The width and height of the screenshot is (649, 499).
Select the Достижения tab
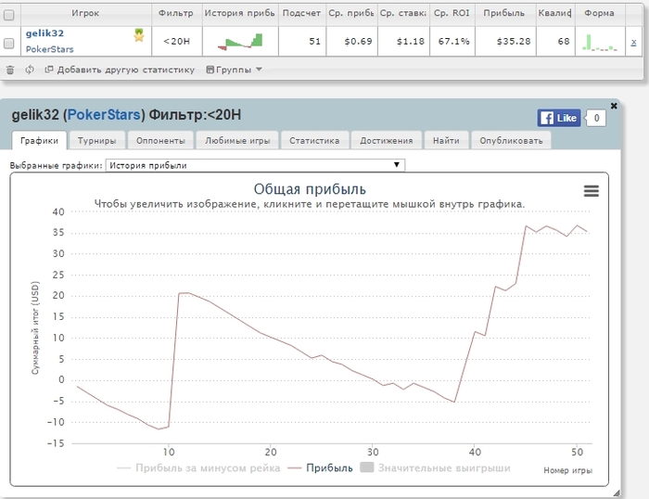pos(387,141)
